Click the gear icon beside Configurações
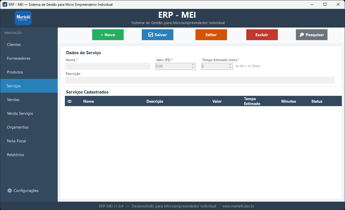The width and height of the screenshot is (345, 210). point(9,190)
